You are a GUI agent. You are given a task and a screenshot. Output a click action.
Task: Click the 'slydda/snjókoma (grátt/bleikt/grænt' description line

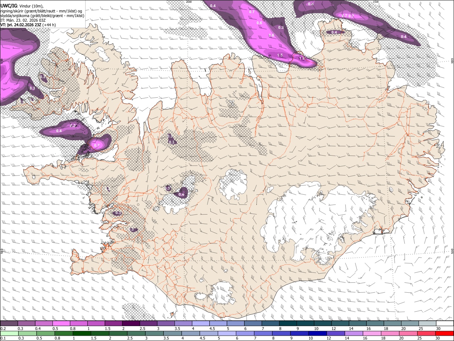pos(42,16)
